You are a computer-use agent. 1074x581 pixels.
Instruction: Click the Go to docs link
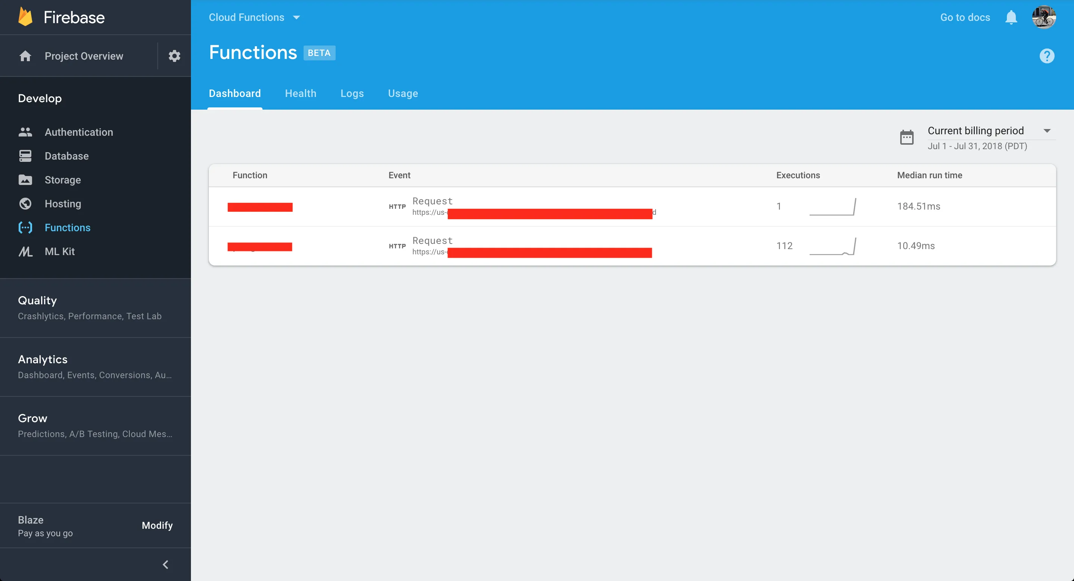coord(965,18)
